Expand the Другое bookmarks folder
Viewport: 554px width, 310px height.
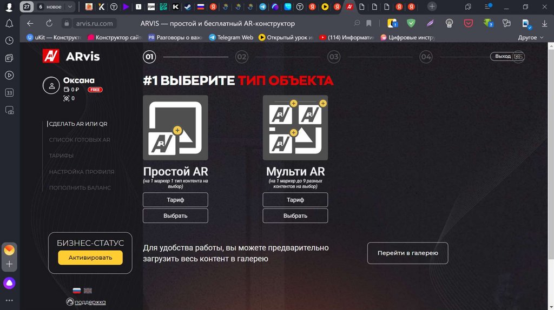[531, 37]
